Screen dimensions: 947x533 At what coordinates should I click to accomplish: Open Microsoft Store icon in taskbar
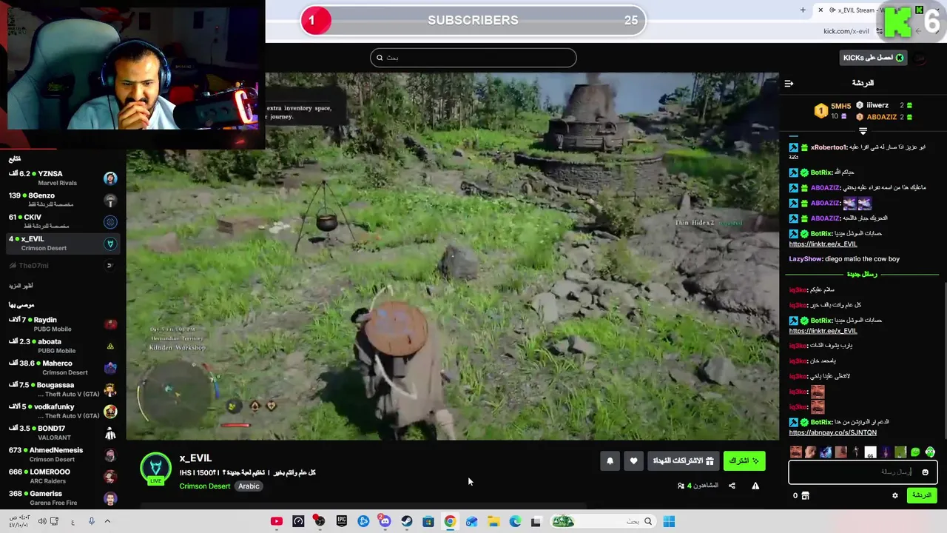click(428, 521)
